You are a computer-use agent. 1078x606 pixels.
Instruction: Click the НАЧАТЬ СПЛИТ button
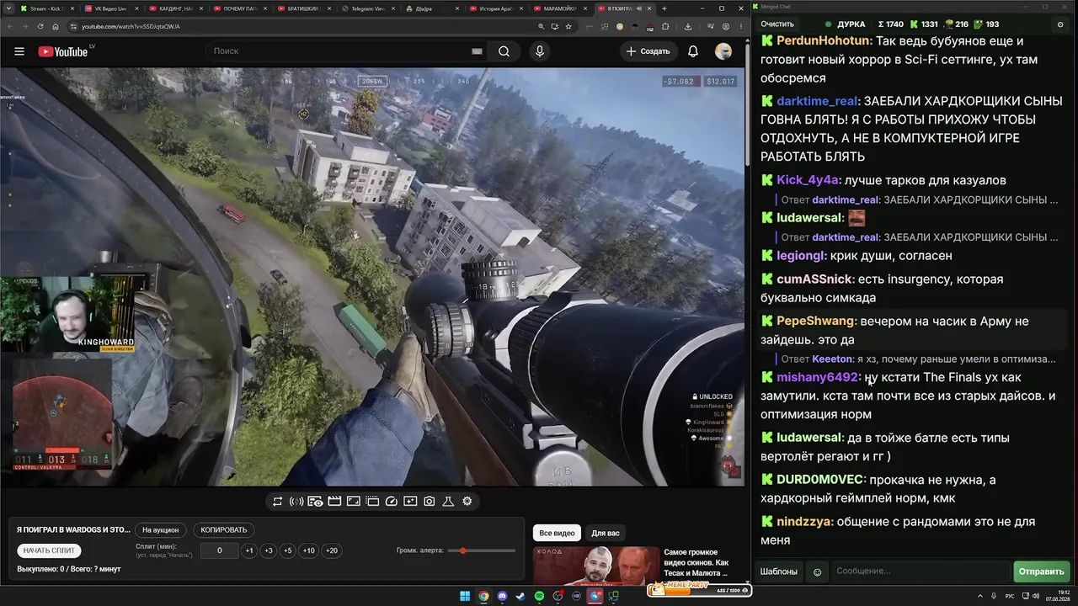pos(50,550)
